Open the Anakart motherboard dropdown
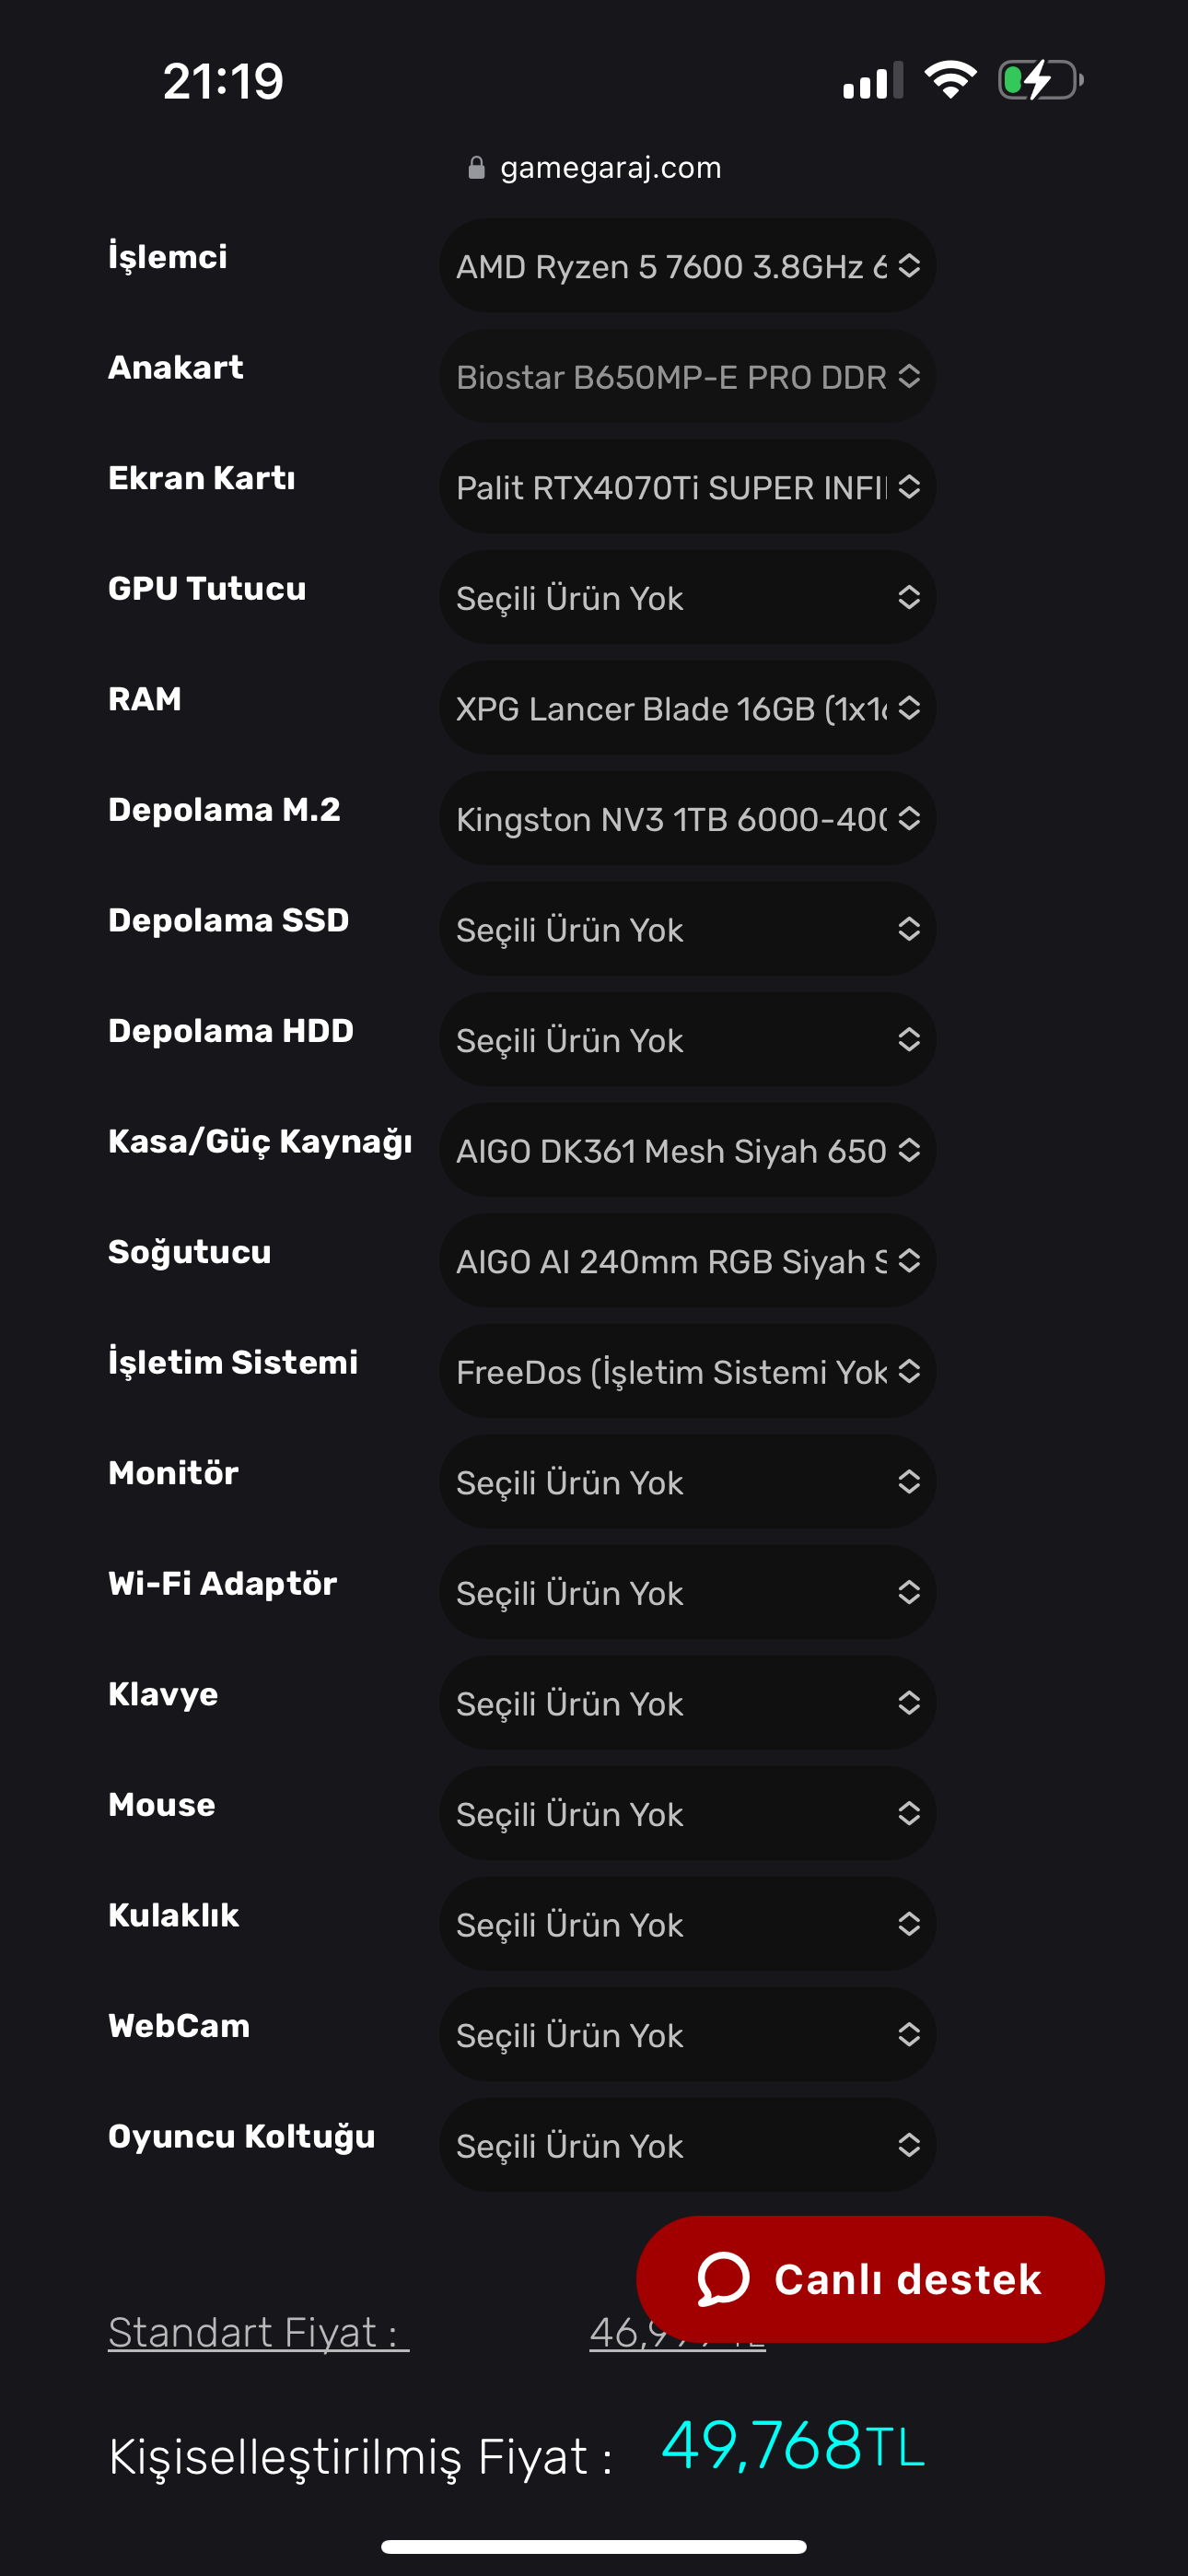This screenshot has width=1188, height=2576. 687,377
